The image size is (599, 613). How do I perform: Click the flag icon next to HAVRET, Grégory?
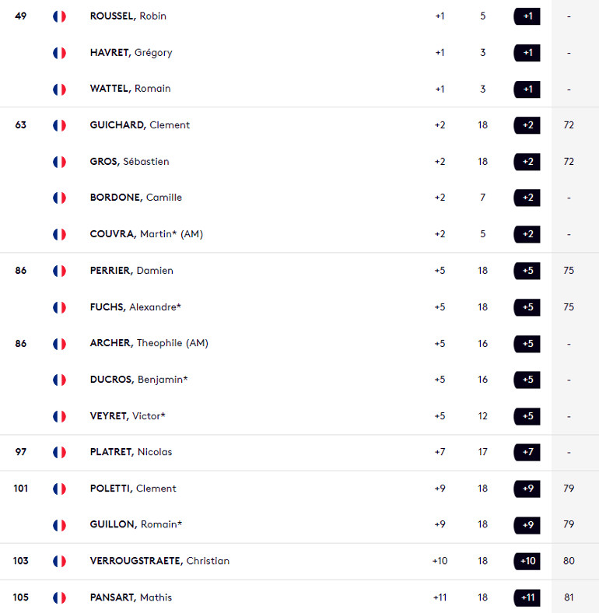click(x=59, y=53)
